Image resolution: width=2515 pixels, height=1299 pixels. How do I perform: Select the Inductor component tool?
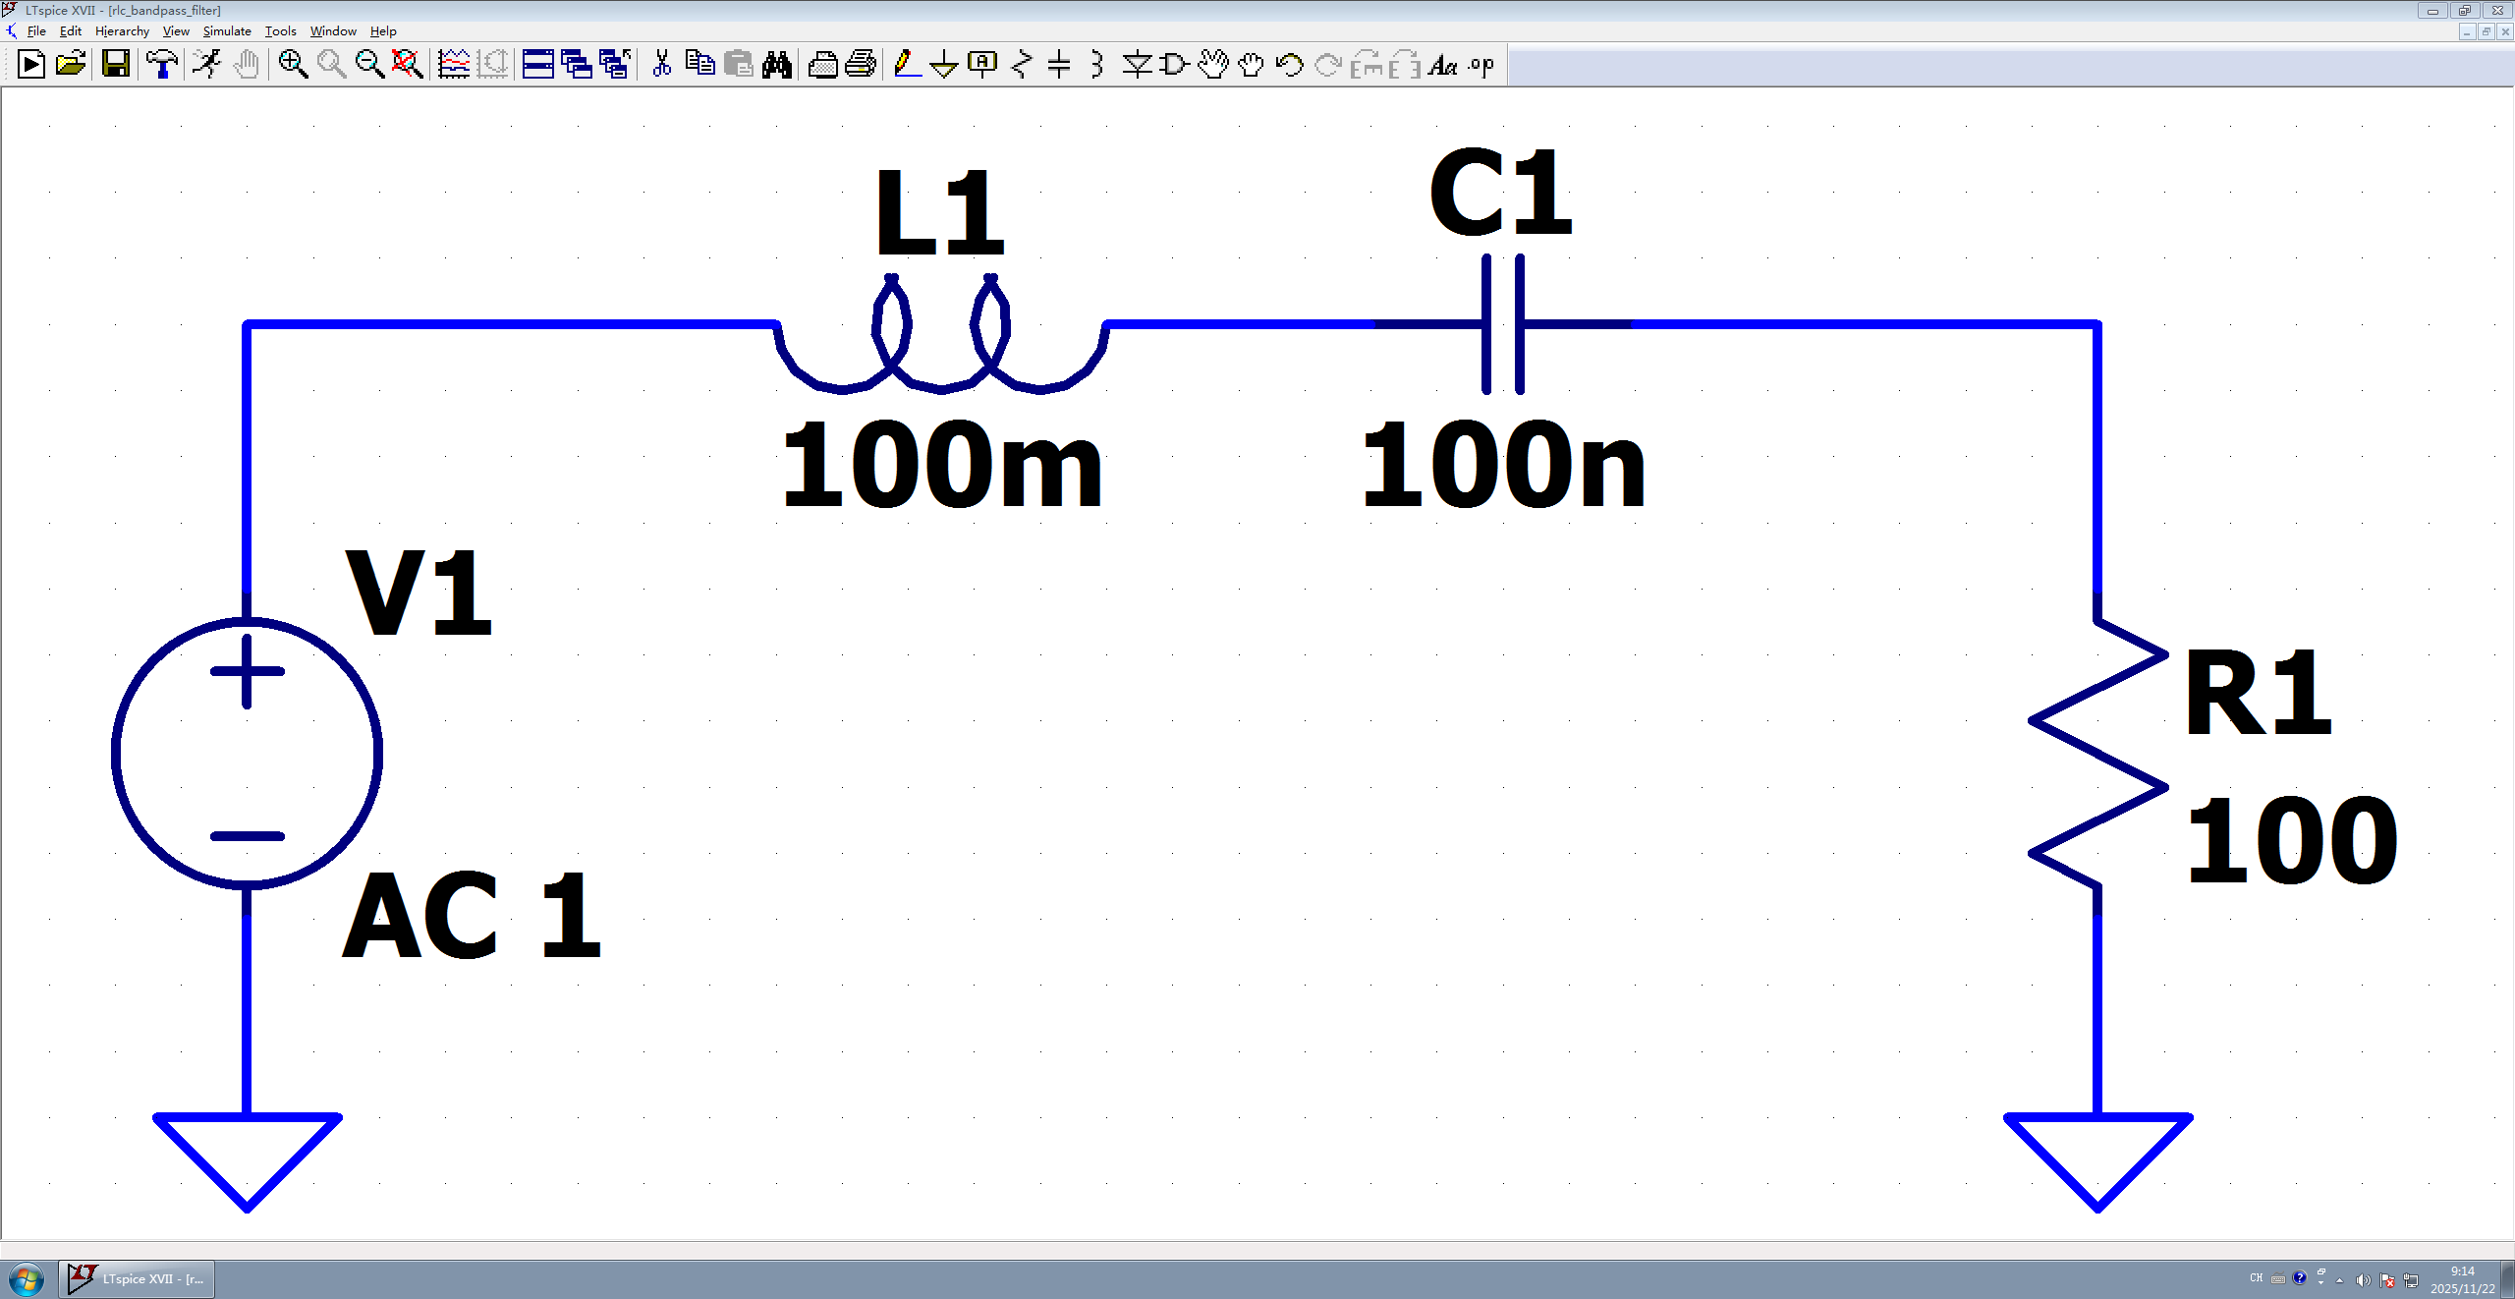[1097, 65]
